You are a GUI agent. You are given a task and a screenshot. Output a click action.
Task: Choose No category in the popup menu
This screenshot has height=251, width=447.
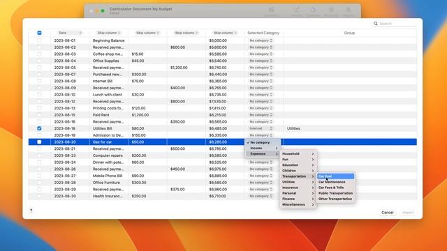click(263, 142)
